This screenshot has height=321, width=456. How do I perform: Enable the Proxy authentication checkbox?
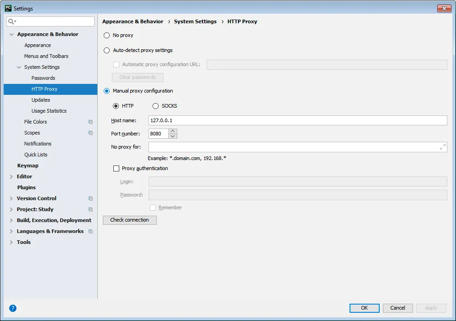[x=117, y=168]
